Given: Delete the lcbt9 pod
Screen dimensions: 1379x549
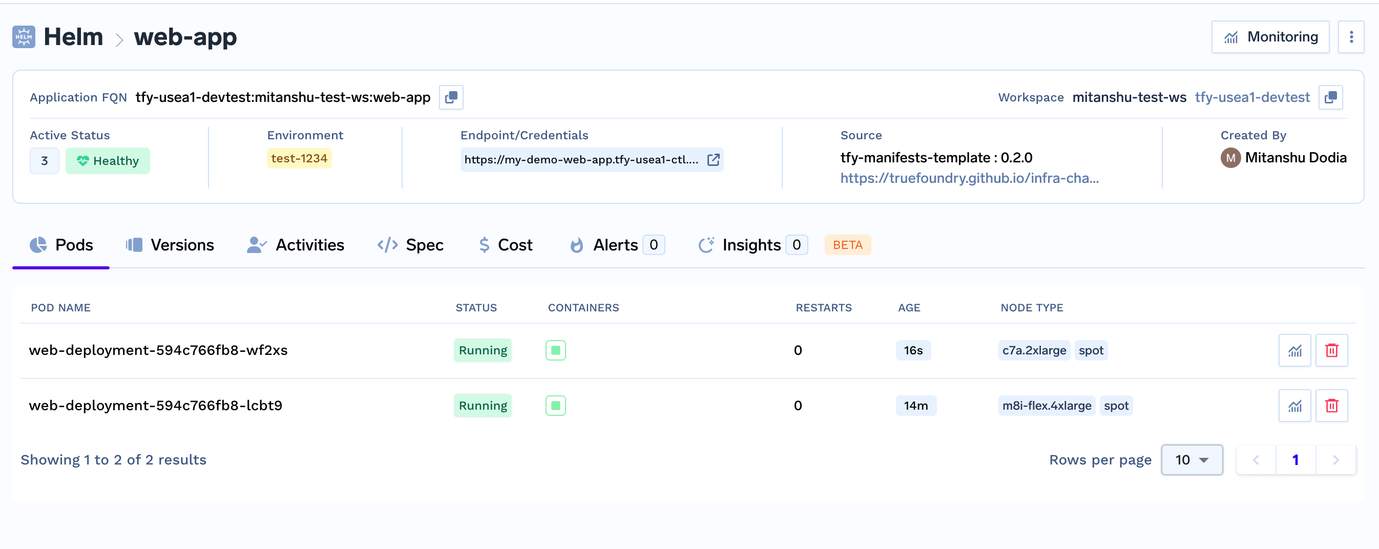Looking at the screenshot, I should pyautogui.click(x=1331, y=406).
